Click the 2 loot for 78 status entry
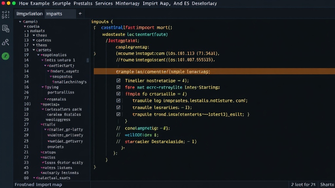The image size is (335, 188). click(x=303, y=185)
